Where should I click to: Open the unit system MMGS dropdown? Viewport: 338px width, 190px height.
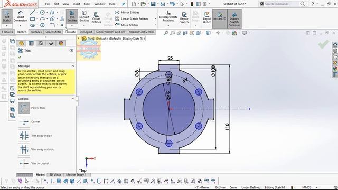(x=316, y=187)
